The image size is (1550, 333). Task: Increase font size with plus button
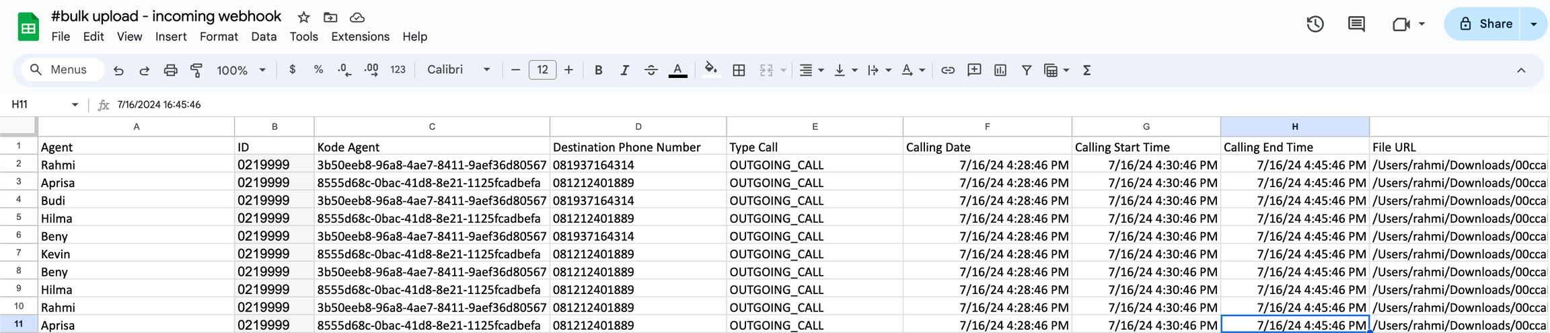[568, 70]
